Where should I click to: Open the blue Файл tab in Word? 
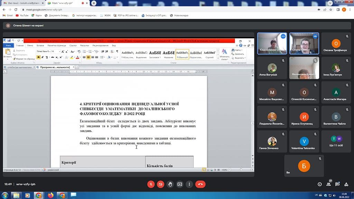(8, 46)
